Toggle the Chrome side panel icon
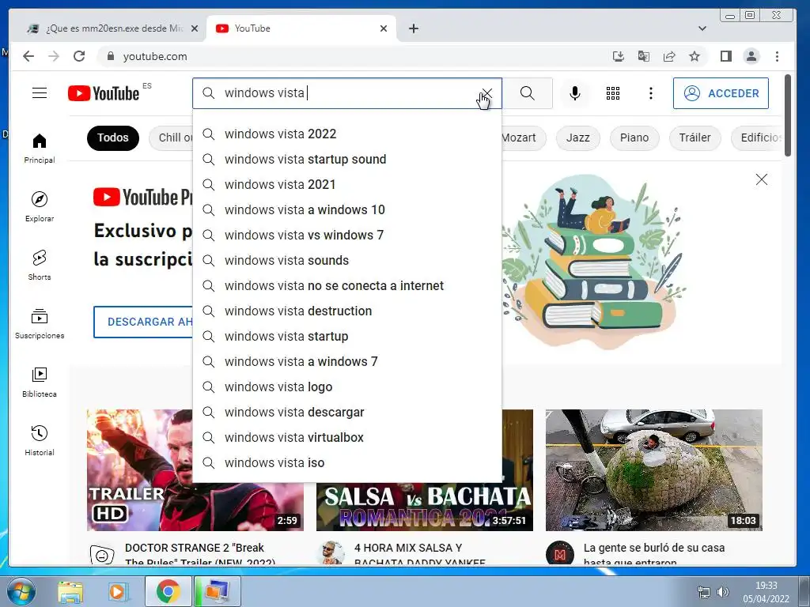The height and width of the screenshot is (607, 810). (x=726, y=56)
